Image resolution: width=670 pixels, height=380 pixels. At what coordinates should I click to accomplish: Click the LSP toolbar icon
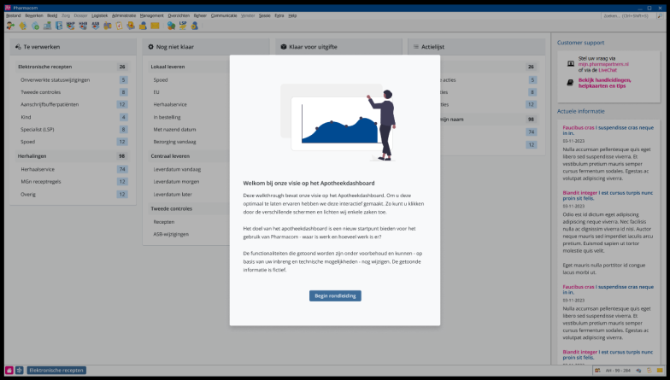[x=183, y=26]
